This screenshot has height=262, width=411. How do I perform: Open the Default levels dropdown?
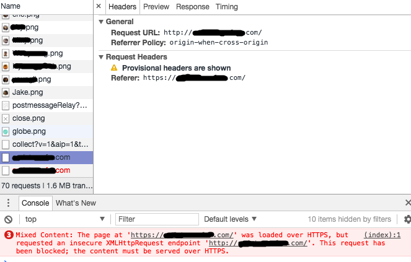click(x=230, y=219)
